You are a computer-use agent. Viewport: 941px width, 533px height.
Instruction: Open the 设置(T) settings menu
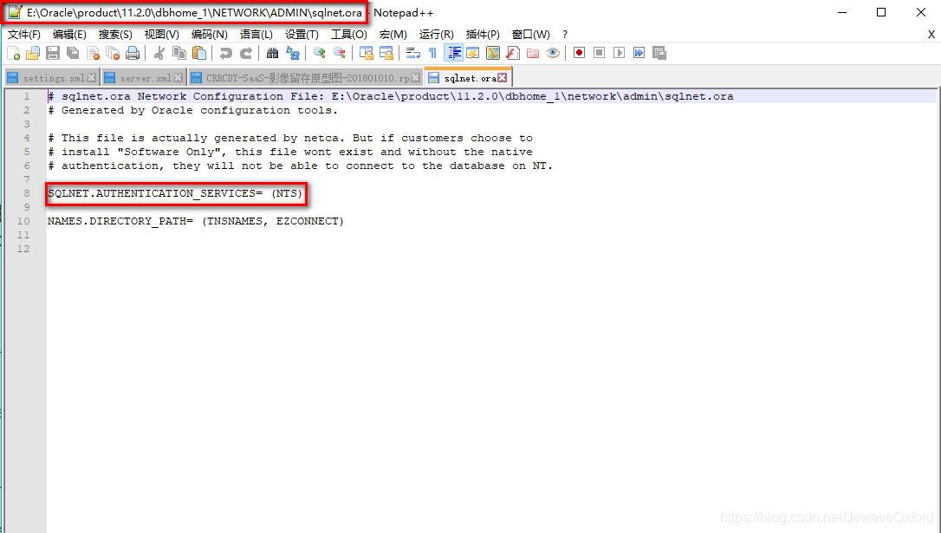click(301, 35)
